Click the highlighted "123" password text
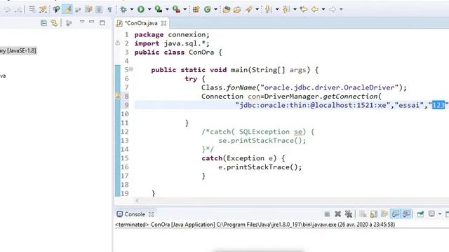The image size is (449, 252). click(x=438, y=105)
